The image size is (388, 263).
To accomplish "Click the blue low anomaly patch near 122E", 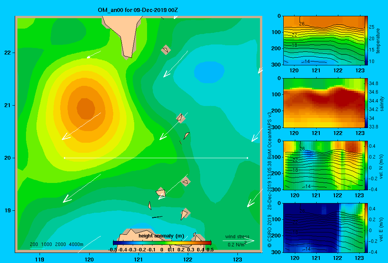I will 209,72.
